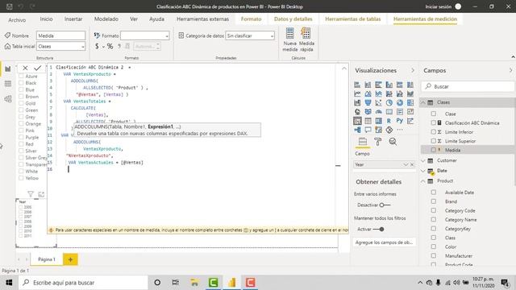Open the Report view from left sidebar
The image size is (516, 290).
(x=8, y=69)
